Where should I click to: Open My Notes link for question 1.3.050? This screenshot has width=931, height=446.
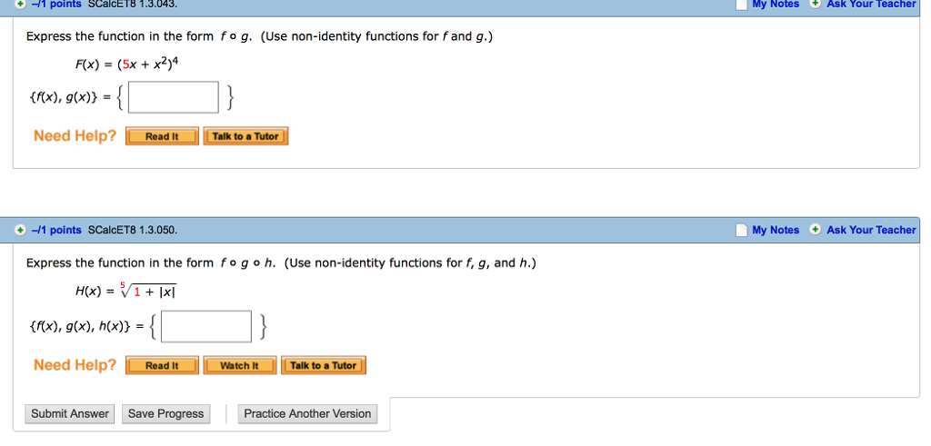click(x=776, y=231)
